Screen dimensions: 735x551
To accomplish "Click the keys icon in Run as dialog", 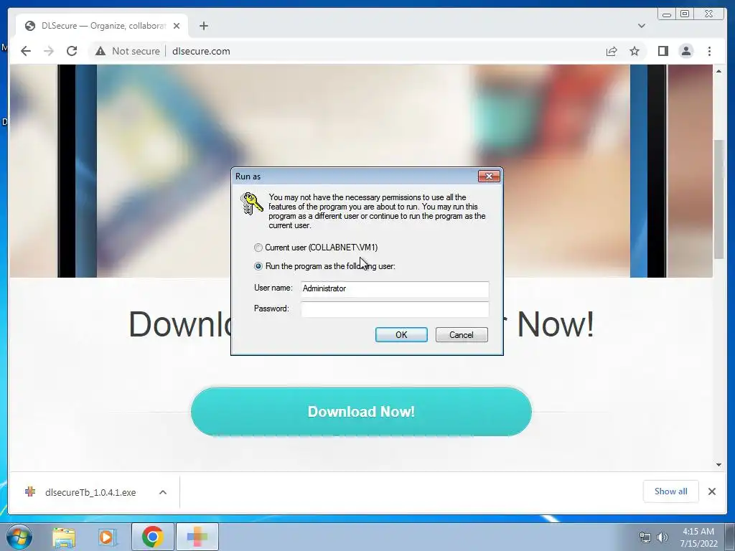I will [x=252, y=203].
